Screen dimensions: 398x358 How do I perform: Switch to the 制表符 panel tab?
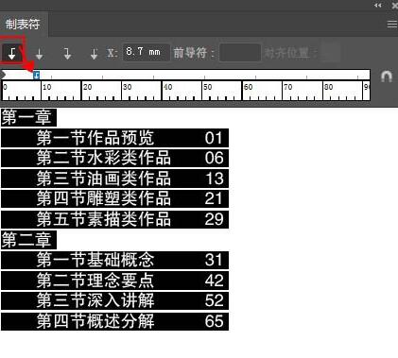pos(23,25)
